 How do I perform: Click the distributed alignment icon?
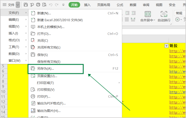[133, 19]
